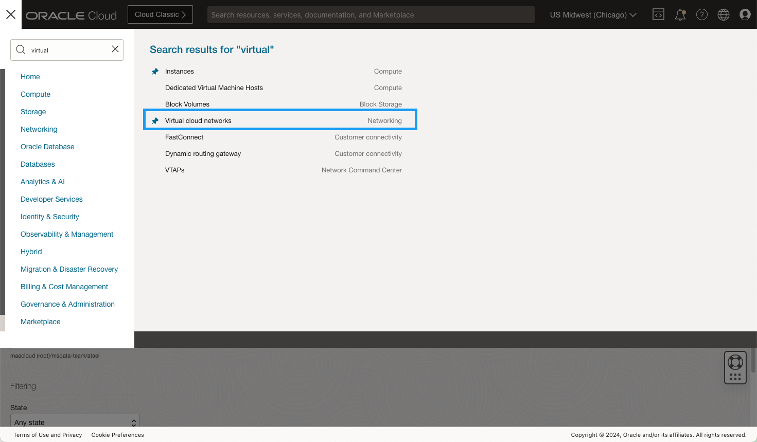Open the support lifebuoy widget

[x=735, y=367]
